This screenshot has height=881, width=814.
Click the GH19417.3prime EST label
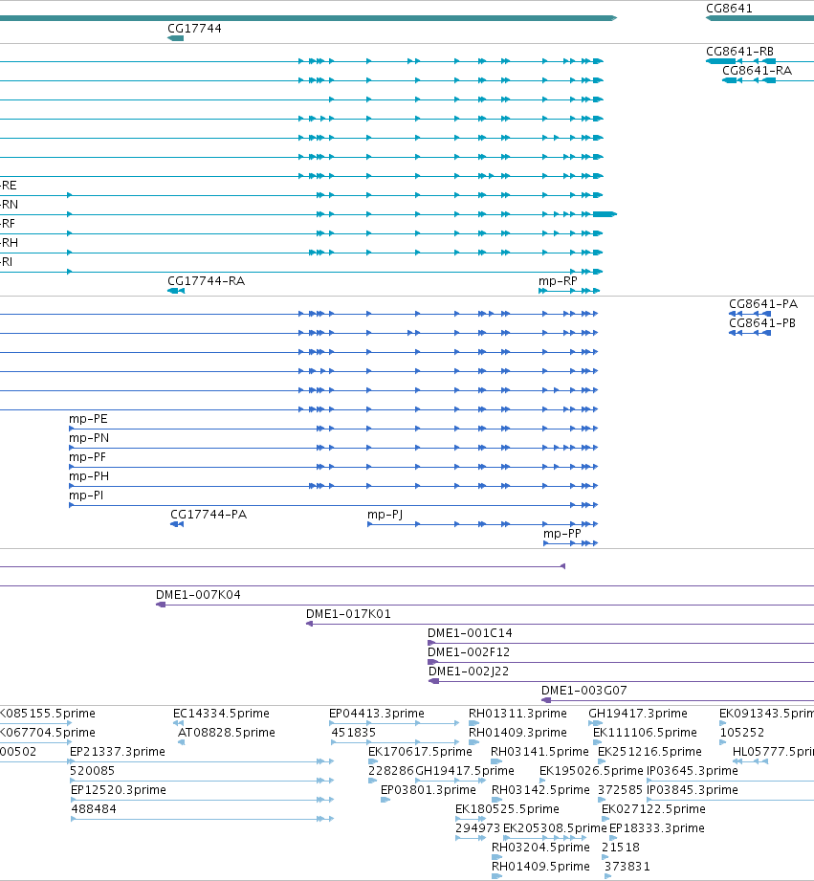638,713
